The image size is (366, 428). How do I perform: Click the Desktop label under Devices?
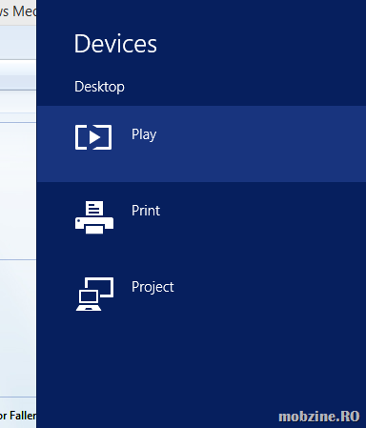tap(99, 87)
